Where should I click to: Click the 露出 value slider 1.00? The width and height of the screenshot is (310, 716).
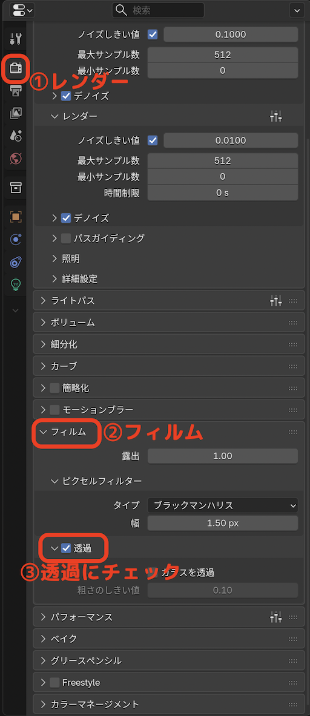223,456
